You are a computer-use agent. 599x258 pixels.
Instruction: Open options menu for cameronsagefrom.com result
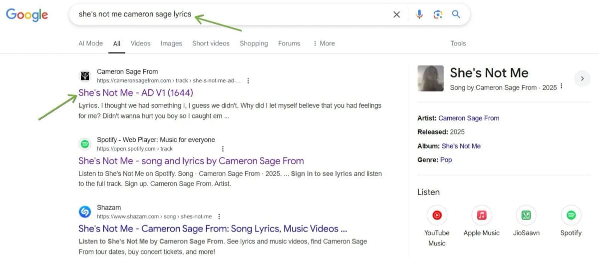[248, 80]
